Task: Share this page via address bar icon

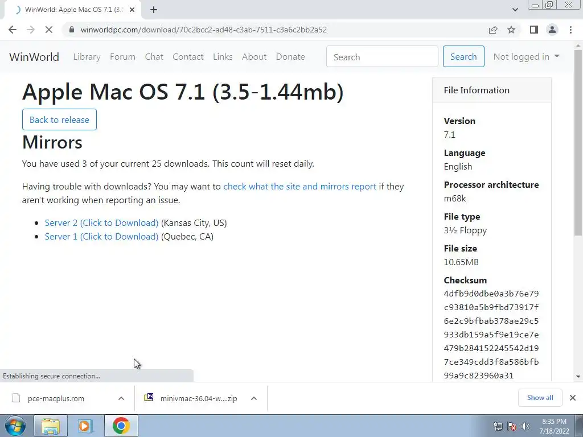Action: click(x=493, y=30)
